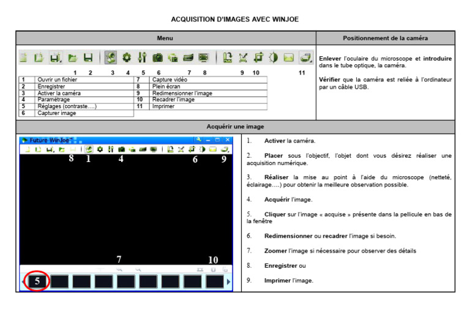470x332 pixels.
Task: Click the Future WinJoe green title-bar logo
Action: pyautogui.click(x=24, y=140)
